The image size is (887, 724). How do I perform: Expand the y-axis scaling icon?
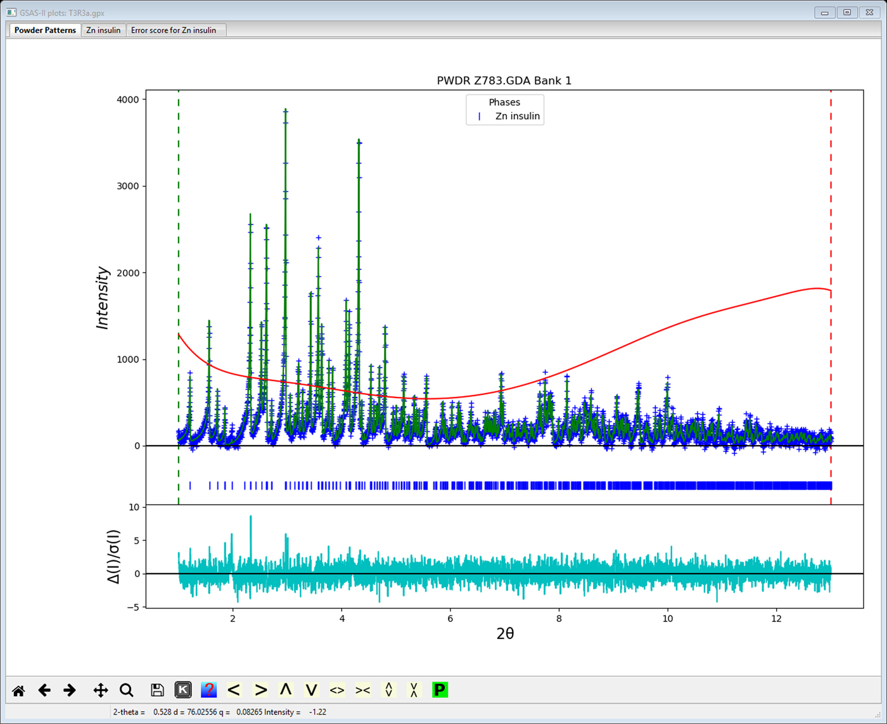point(388,690)
